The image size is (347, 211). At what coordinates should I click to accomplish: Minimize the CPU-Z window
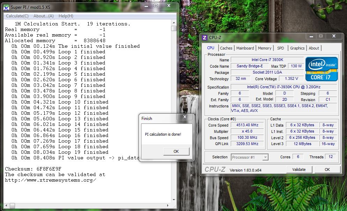pos(311,36)
